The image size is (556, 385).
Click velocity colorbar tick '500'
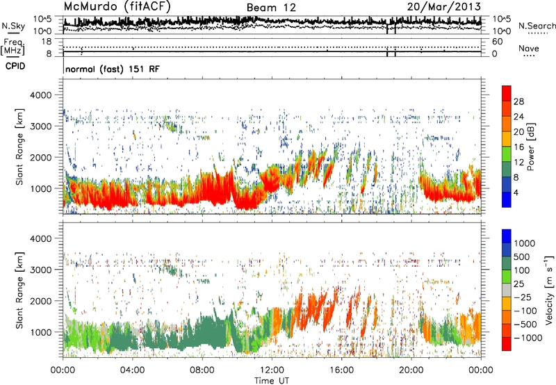522,256
